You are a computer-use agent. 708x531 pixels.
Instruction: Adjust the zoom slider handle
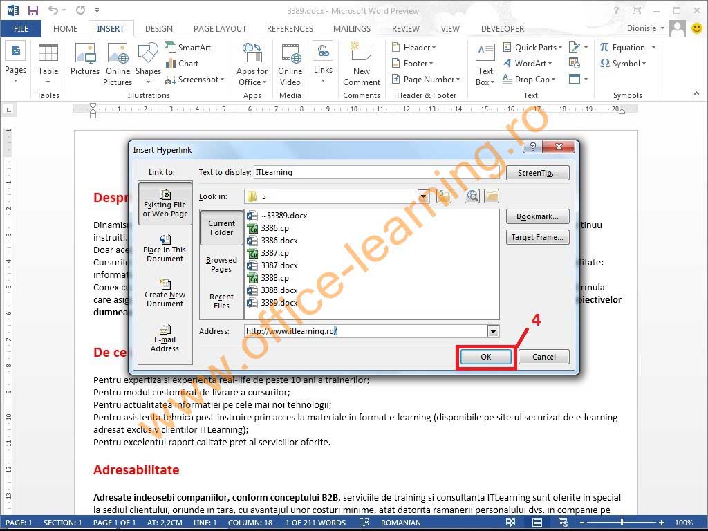click(622, 523)
